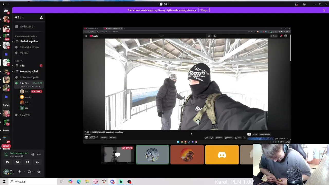This screenshot has height=185, width=329.
Task: Open Discord user settings gear
Action: pyautogui.click(x=39, y=172)
